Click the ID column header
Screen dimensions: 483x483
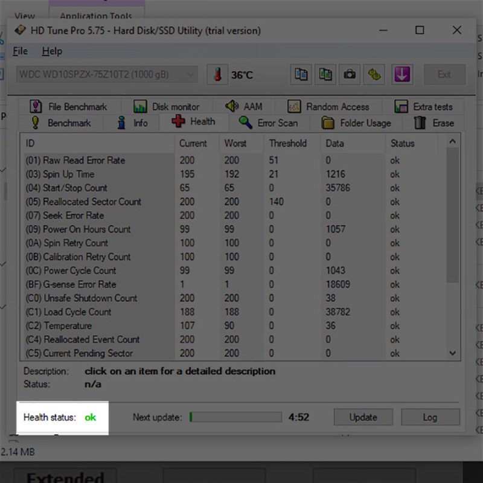click(98, 143)
